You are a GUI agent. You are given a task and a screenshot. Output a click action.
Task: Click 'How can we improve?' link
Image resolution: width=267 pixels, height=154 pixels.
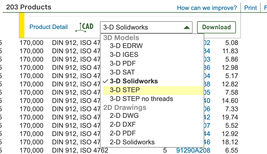(207, 8)
